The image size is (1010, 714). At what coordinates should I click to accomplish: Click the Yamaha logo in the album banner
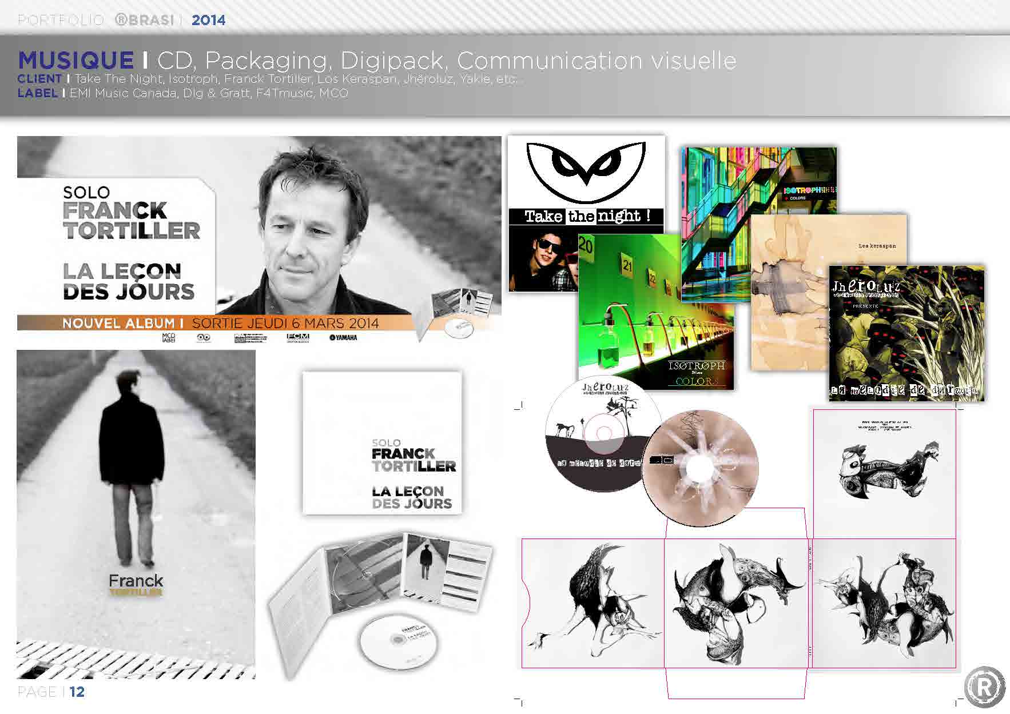pos(343,337)
